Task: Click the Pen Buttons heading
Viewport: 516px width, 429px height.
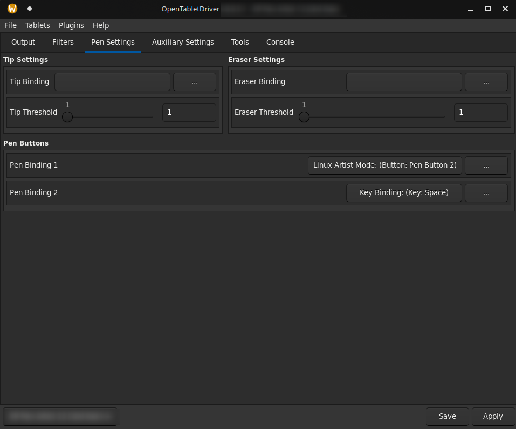Action: point(26,143)
